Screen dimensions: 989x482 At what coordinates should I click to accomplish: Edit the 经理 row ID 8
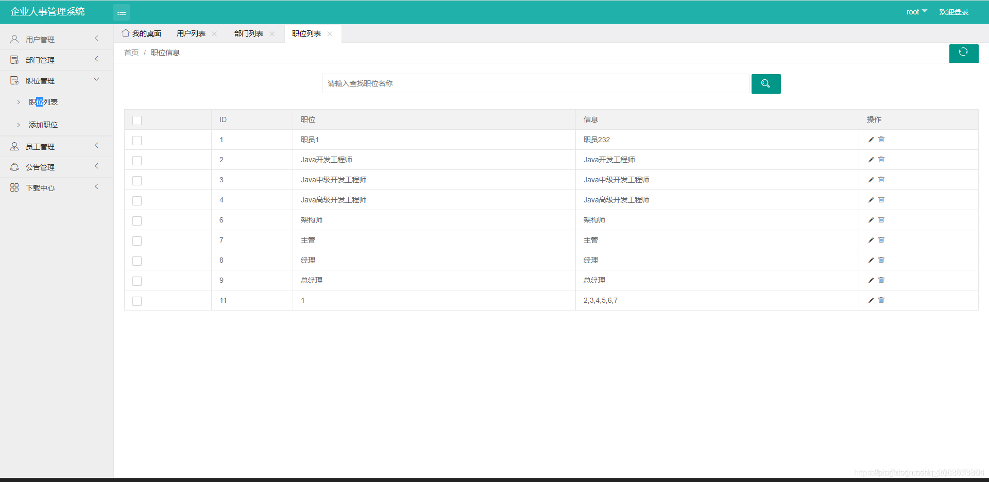pyautogui.click(x=871, y=260)
